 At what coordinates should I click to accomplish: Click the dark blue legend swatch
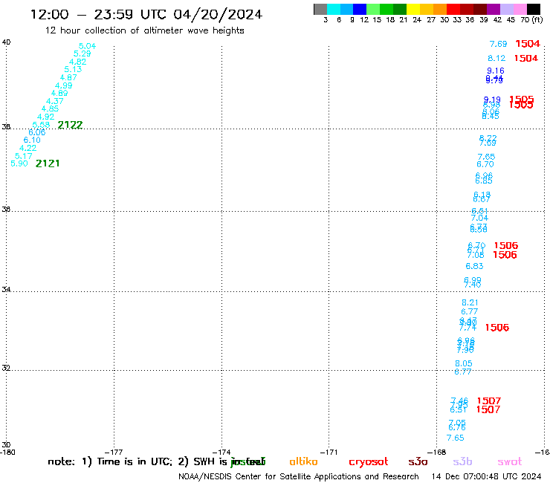tap(360, 9)
